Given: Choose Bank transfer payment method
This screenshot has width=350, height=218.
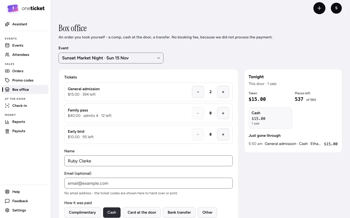Looking at the screenshot, I should click(x=179, y=213).
